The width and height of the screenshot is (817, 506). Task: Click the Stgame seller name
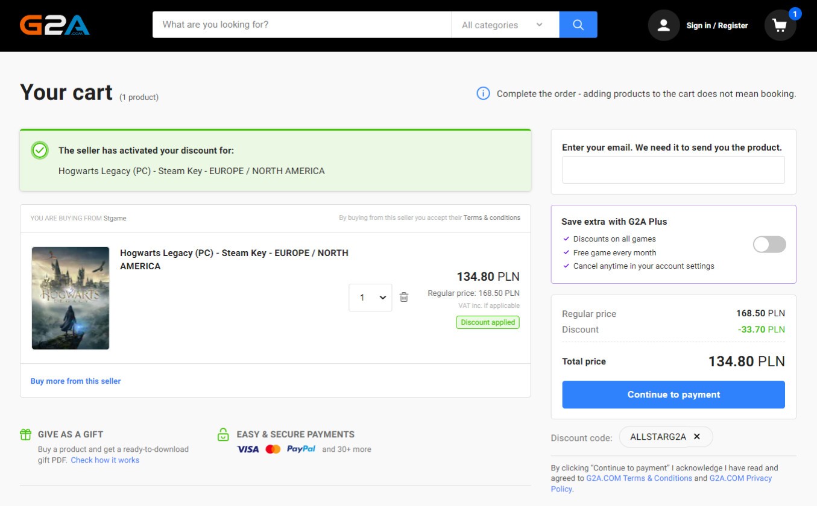115,218
